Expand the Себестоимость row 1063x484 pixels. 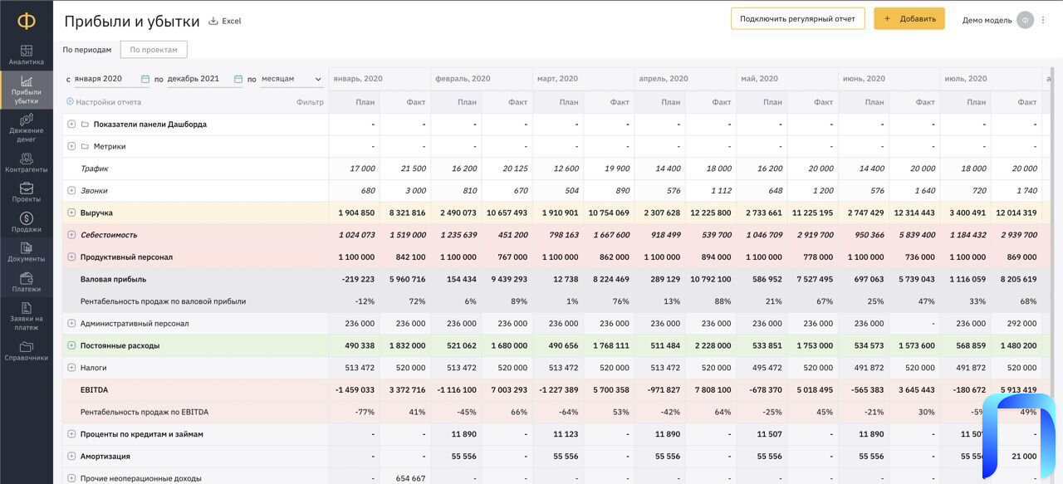[x=71, y=235]
